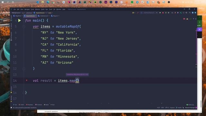Click fold end marker on line 16
206x116 pixels.
[x=24, y=92]
